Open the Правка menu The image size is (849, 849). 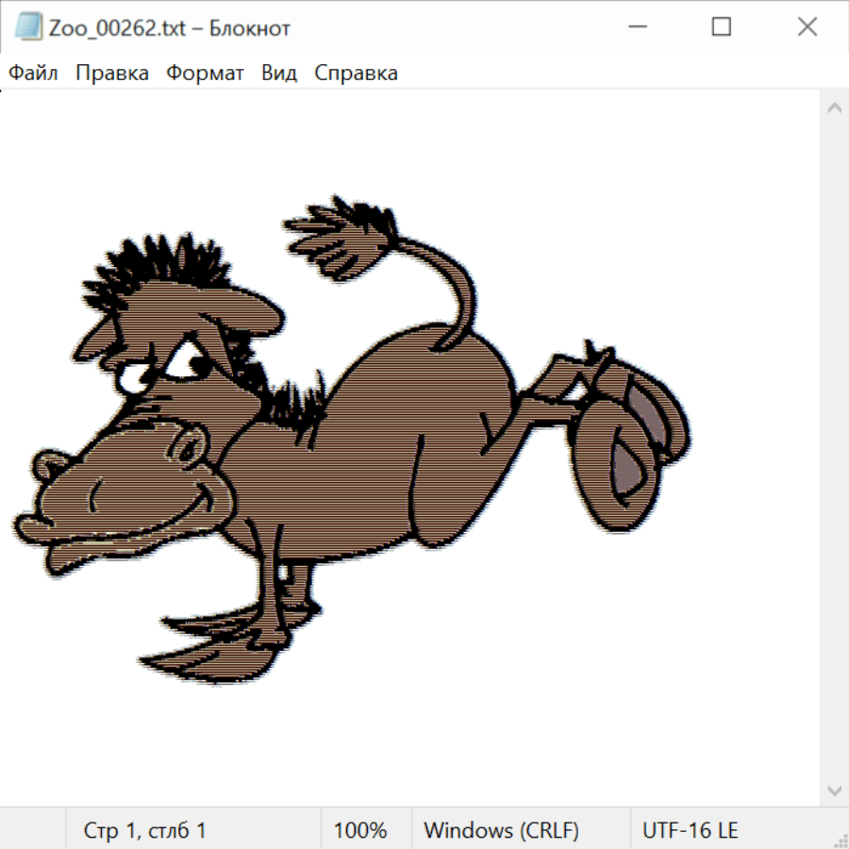[x=112, y=74]
